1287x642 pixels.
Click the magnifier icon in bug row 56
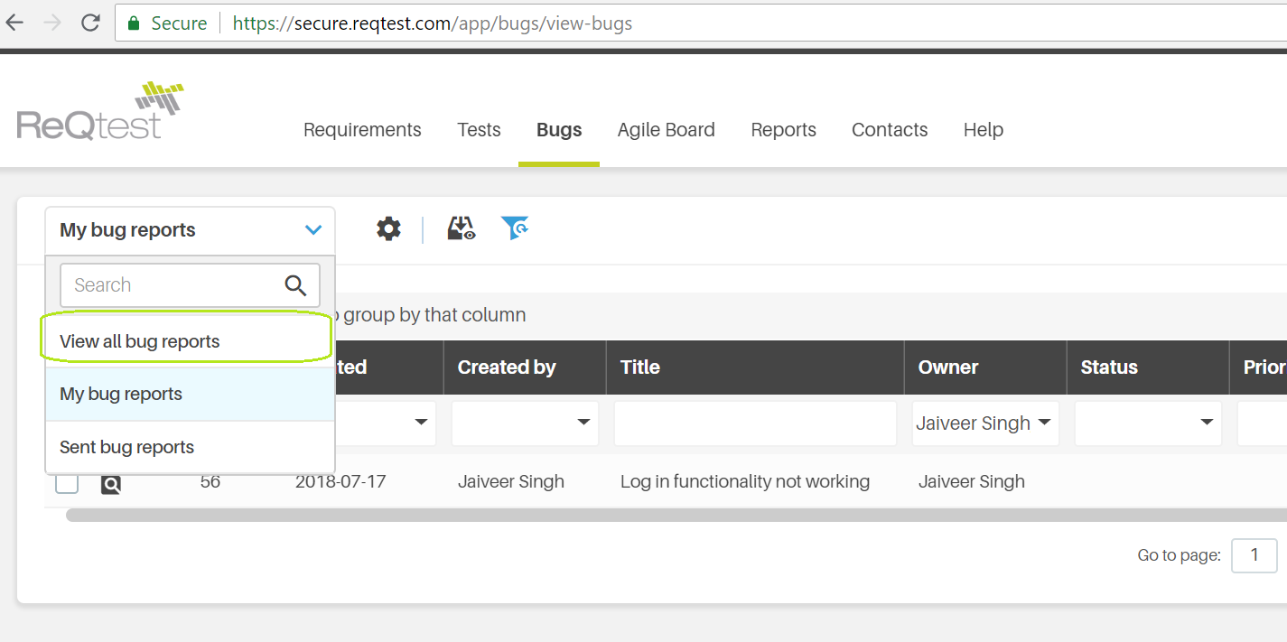pyautogui.click(x=111, y=485)
